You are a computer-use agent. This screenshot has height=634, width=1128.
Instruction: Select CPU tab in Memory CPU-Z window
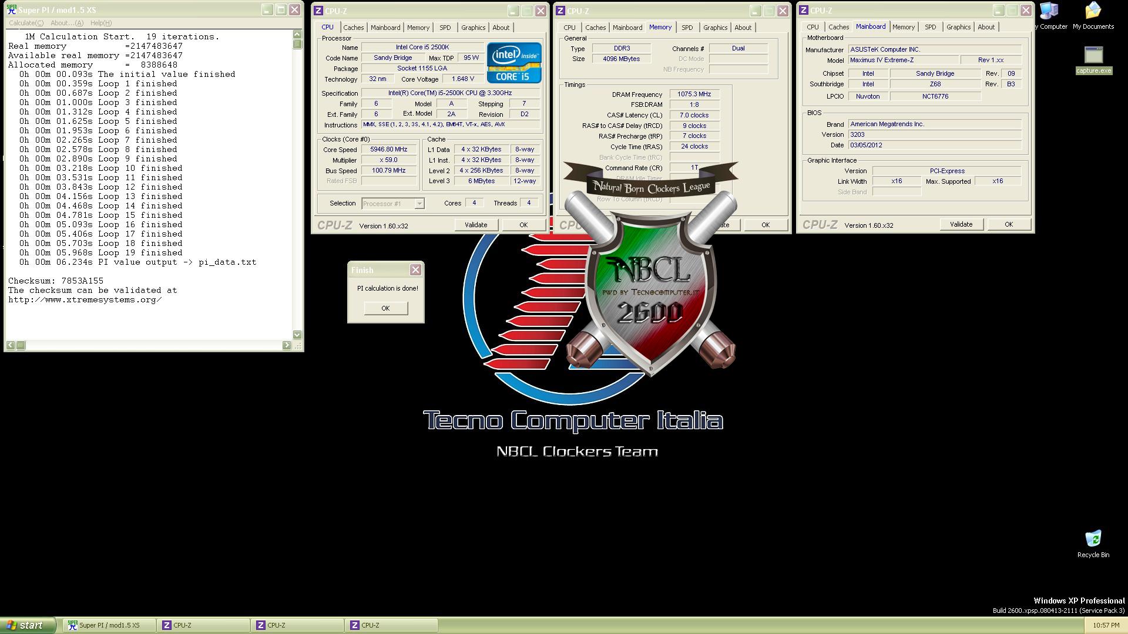coord(570,28)
